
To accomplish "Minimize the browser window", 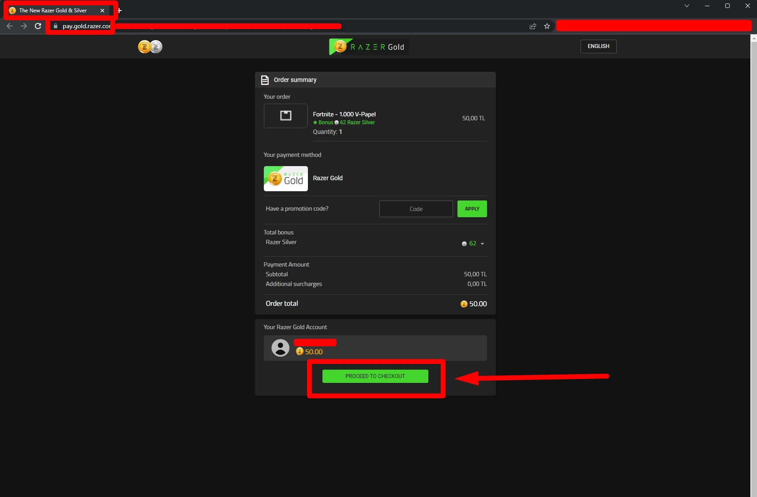I will [x=707, y=6].
